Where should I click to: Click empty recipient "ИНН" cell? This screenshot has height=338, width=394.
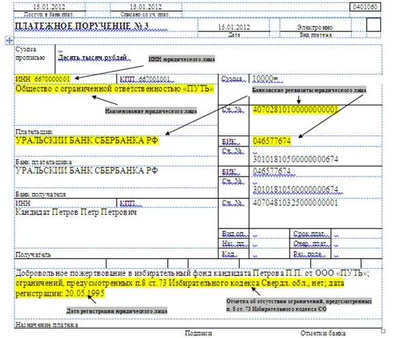pos(66,203)
